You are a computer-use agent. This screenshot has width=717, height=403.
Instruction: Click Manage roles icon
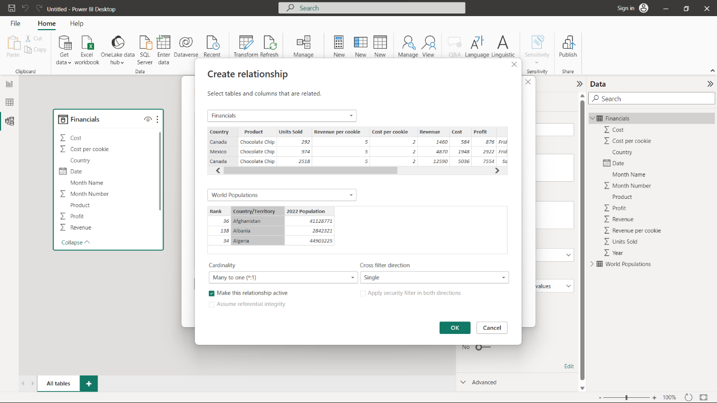[408, 47]
